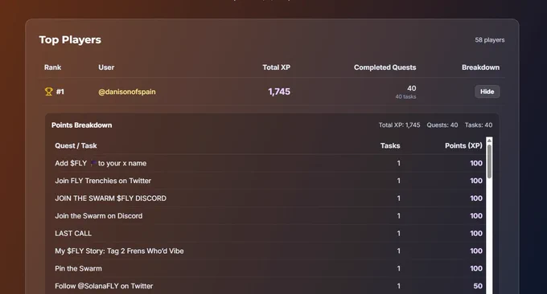The height and width of the screenshot is (294, 547).
Task: Click the 50 points value for Follow @SolanaFLY
Action: (x=478, y=286)
